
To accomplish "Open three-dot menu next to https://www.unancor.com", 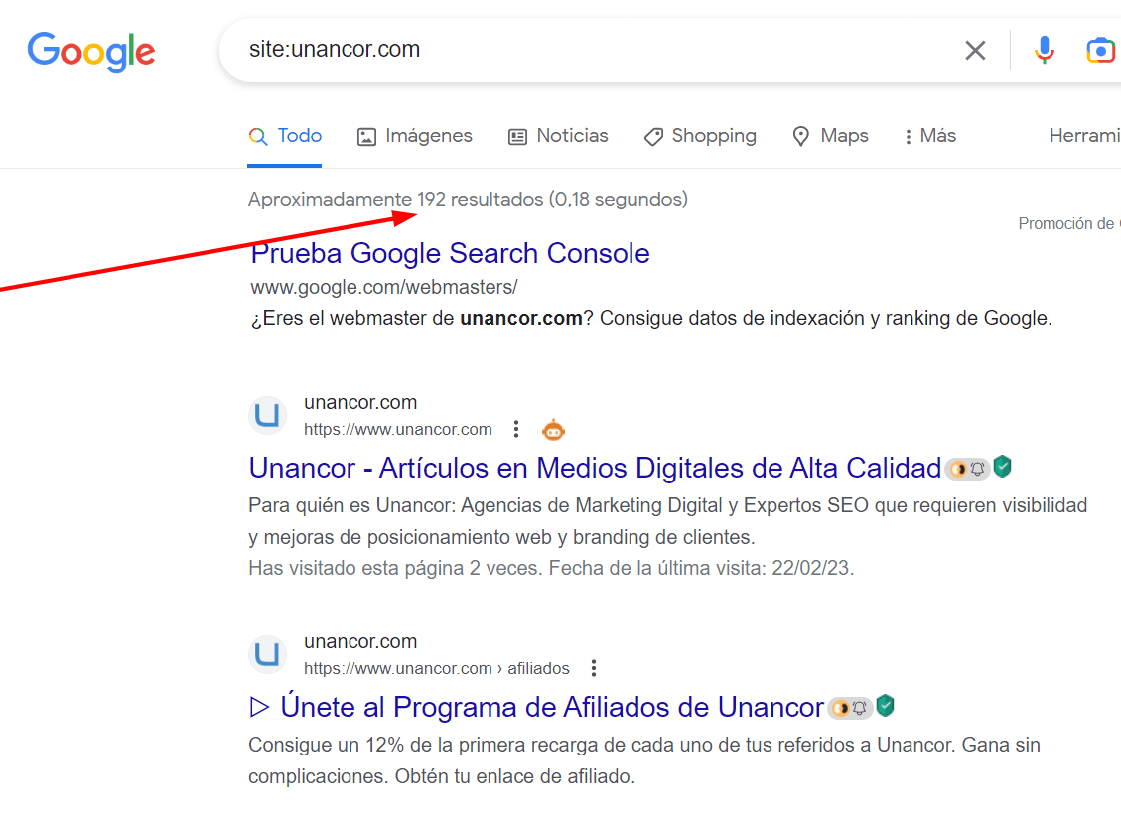I will [x=516, y=429].
